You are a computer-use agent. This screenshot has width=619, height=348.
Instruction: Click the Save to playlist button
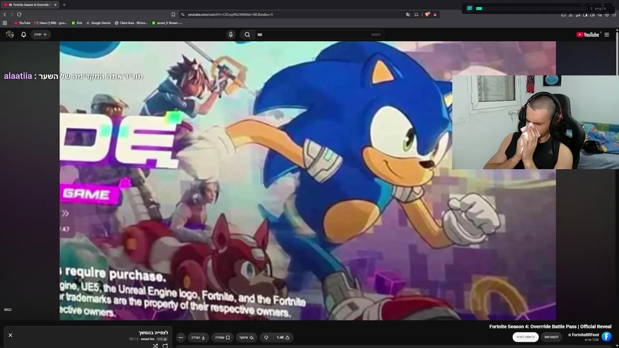click(222, 337)
